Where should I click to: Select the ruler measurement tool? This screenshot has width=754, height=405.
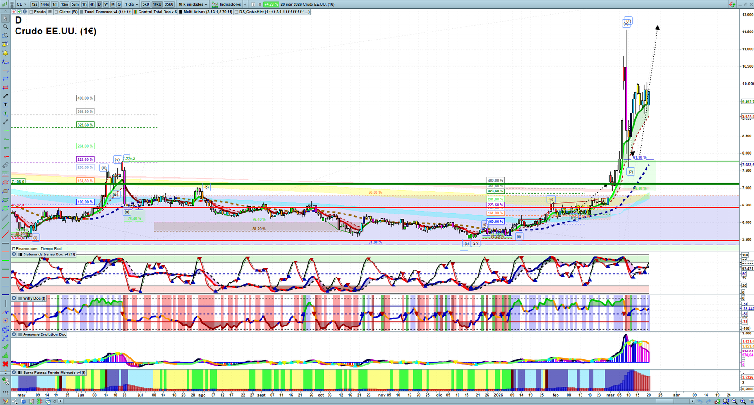point(5,165)
